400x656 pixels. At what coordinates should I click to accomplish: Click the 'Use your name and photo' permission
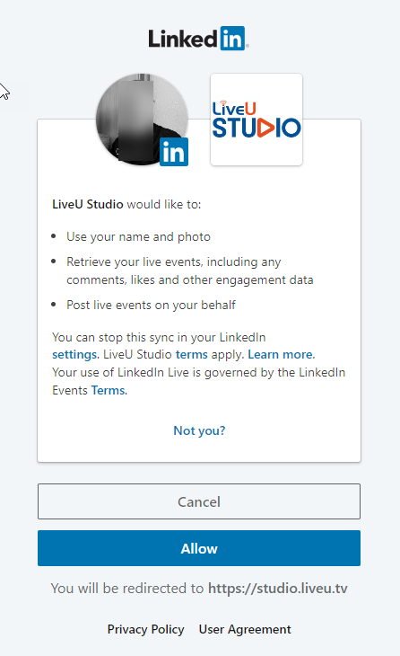click(x=139, y=237)
